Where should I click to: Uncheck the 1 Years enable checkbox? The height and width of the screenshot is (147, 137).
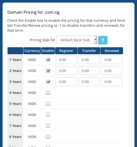click(x=48, y=60)
